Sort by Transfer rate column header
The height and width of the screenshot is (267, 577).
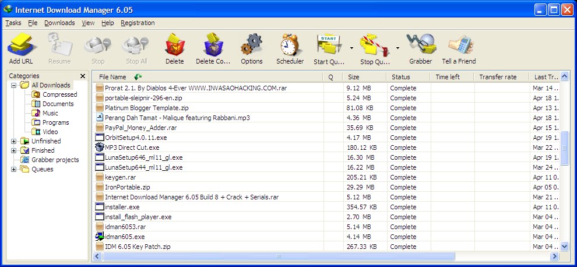pyautogui.click(x=502, y=77)
